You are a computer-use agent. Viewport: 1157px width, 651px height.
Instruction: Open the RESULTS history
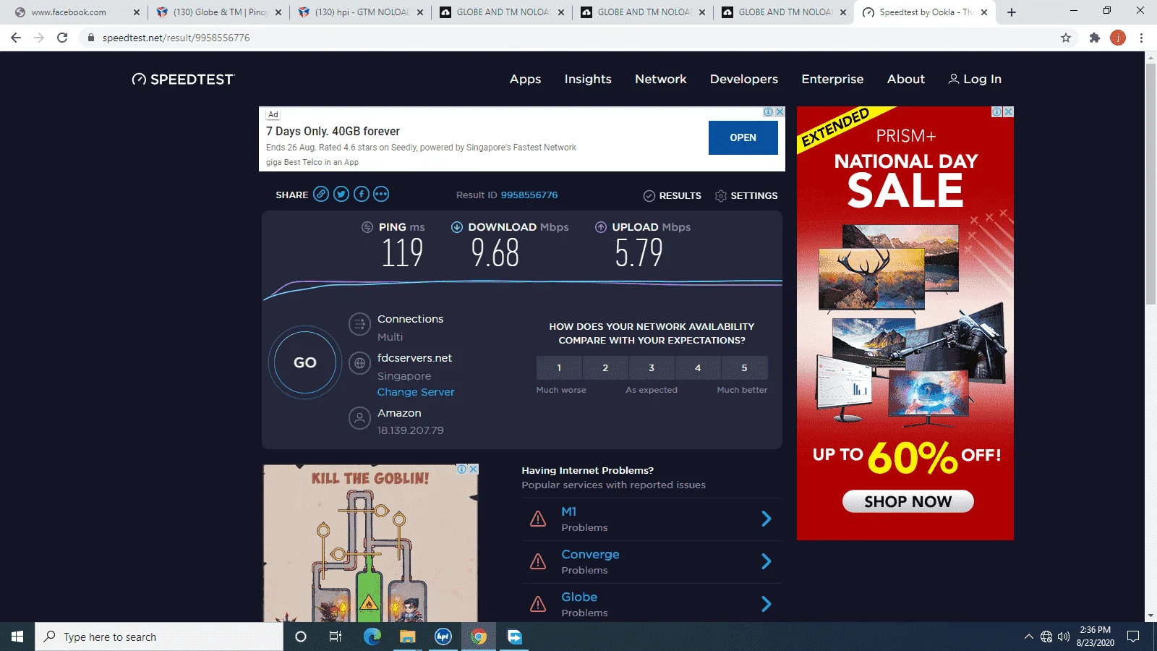coord(673,195)
